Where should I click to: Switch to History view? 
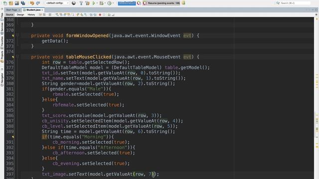coord(31,14)
